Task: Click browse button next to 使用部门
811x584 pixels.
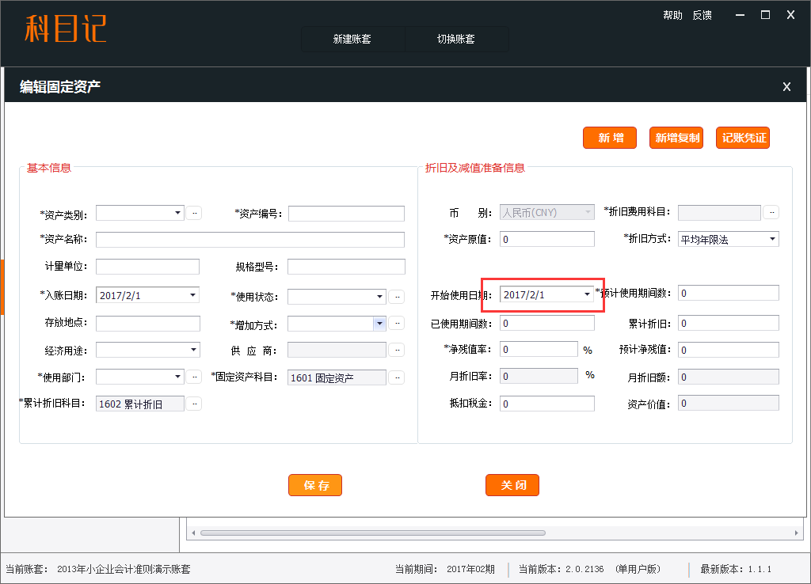Action: pos(194,377)
